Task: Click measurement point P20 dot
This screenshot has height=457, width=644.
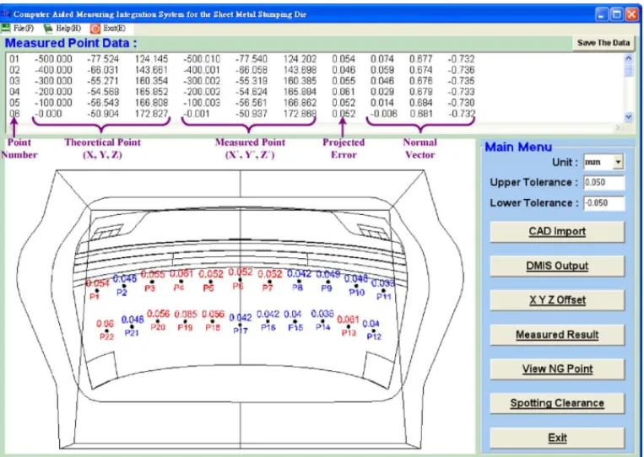Action: tap(158, 321)
